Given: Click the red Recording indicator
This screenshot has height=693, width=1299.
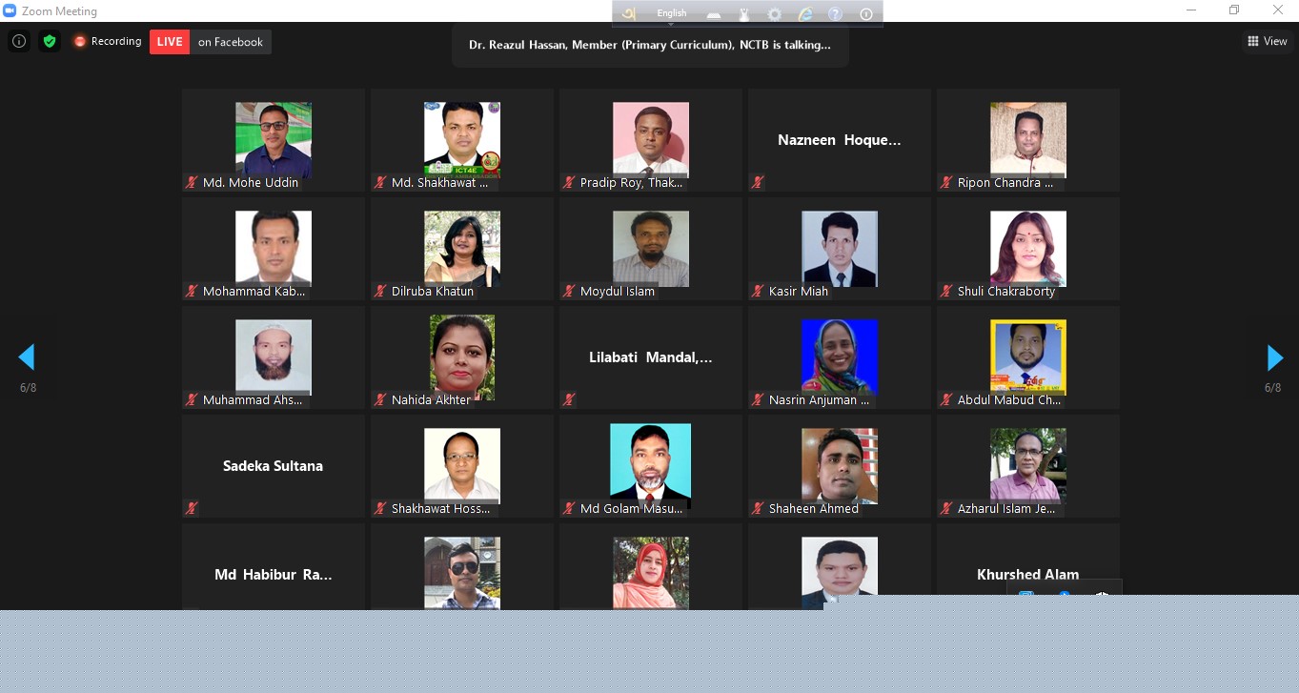Looking at the screenshot, I should click(108, 41).
